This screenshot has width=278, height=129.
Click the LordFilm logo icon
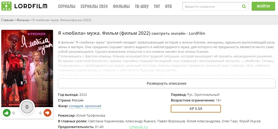(x=6, y=6)
